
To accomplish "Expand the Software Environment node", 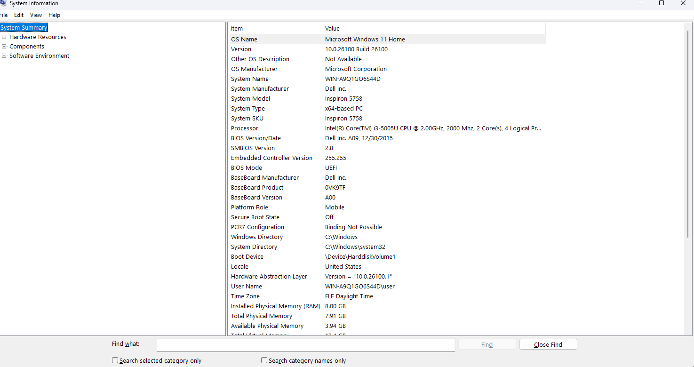I will (x=4, y=56).
